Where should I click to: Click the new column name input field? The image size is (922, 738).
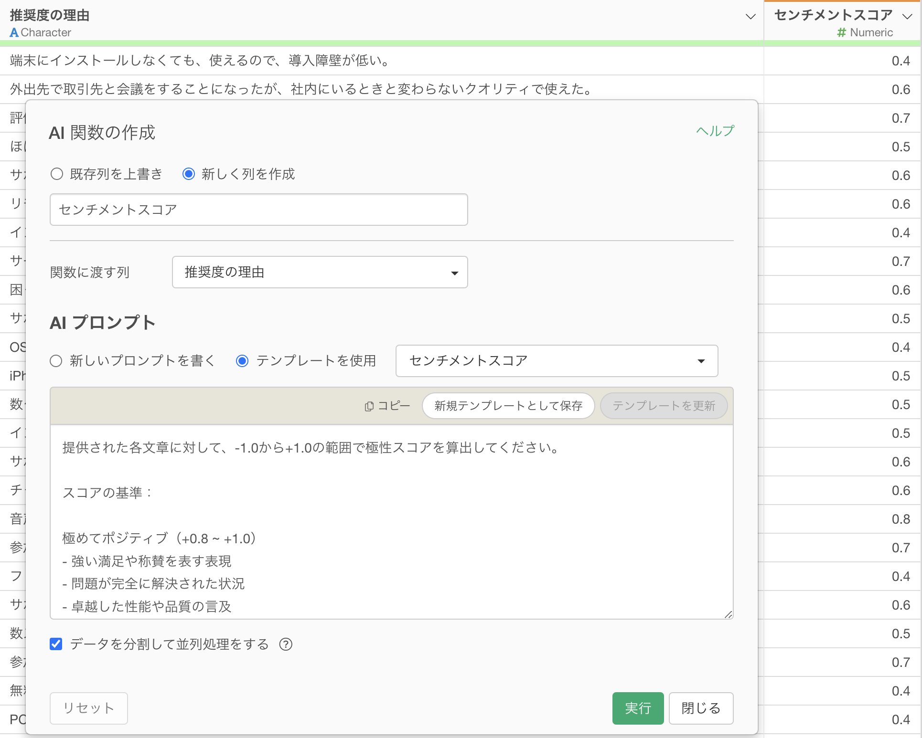[x=258, y=209]
